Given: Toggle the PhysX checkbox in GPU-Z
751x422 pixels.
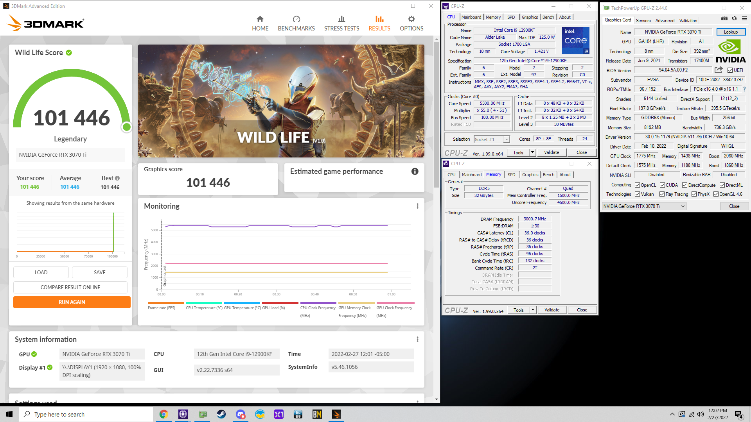Looking at the screenshot, I should point(694,194).
